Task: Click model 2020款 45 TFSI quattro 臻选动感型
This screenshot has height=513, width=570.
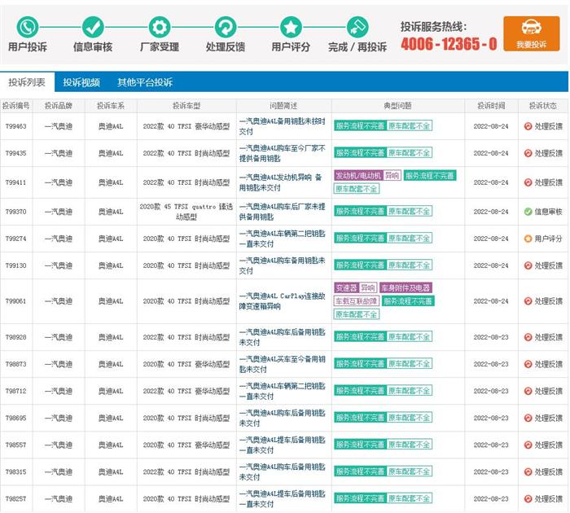Action: tap(186, 212)
